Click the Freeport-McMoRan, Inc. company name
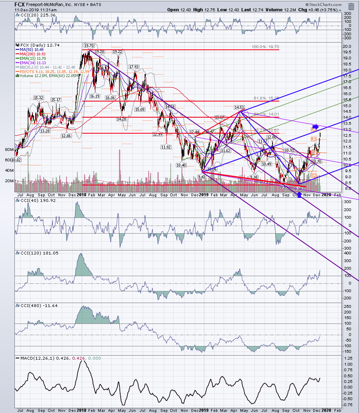The height and width of the screenshot is (413, 359). pyautogui.click(x=49, y=4)
